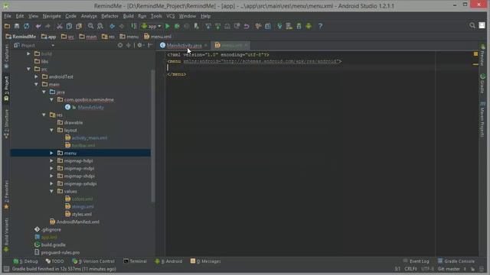Click the res breadcrumb

pos(108,37)
